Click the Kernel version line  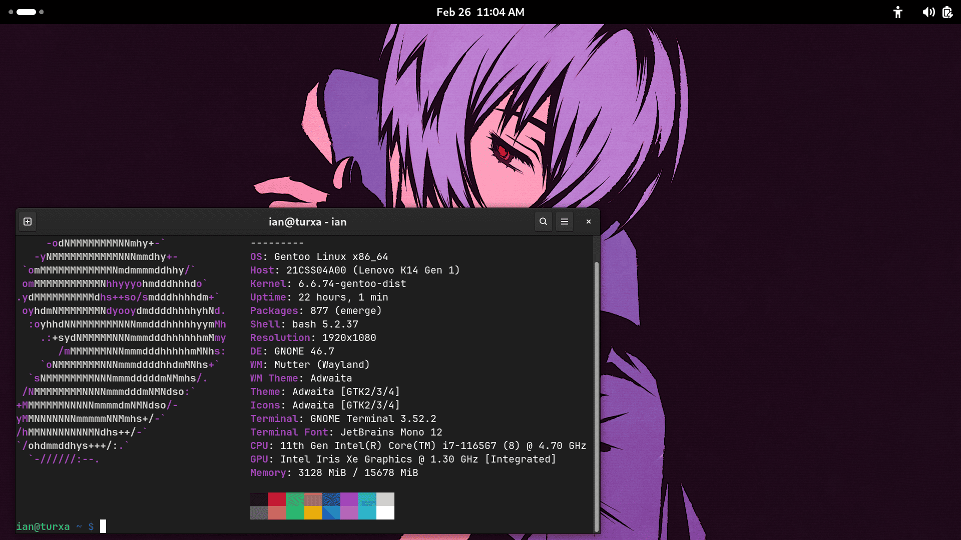click(328, 283)
